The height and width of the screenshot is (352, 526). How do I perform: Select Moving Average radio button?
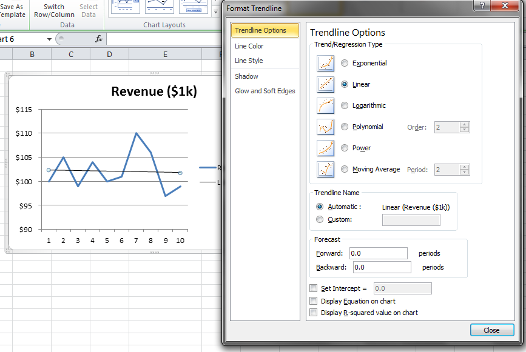coord(345,169)
